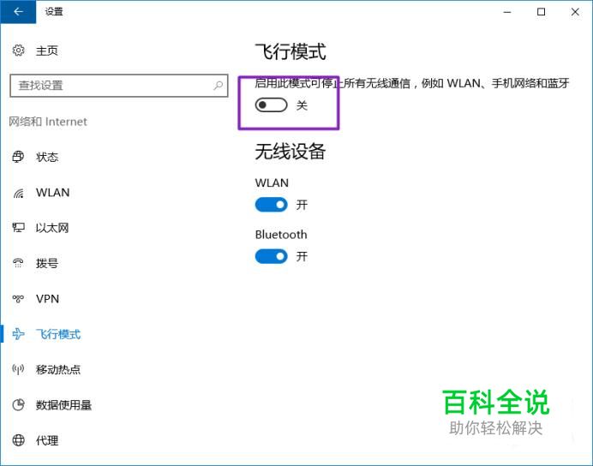The height and width of the screenshot is (466, 593).
Task: Select 飞行模式 in the sidebar
Action: pos(58,334)
